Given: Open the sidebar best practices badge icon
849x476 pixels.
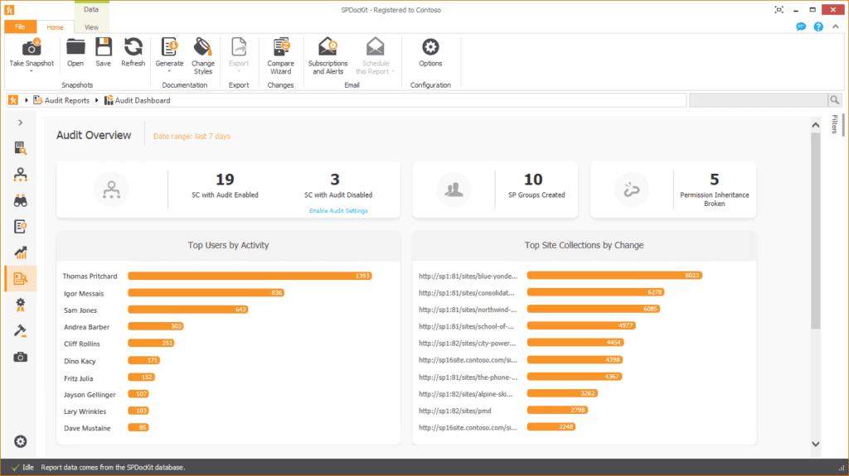Looking at the screenshot, I should (21, 305).
